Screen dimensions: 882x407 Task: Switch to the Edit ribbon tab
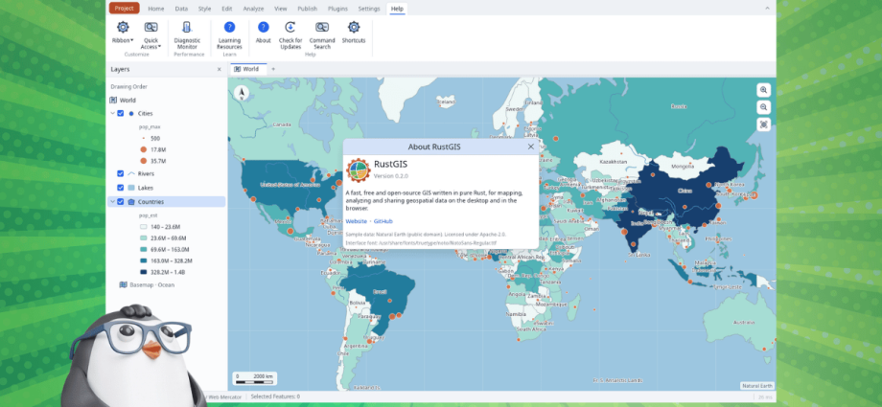coord(226,9)
